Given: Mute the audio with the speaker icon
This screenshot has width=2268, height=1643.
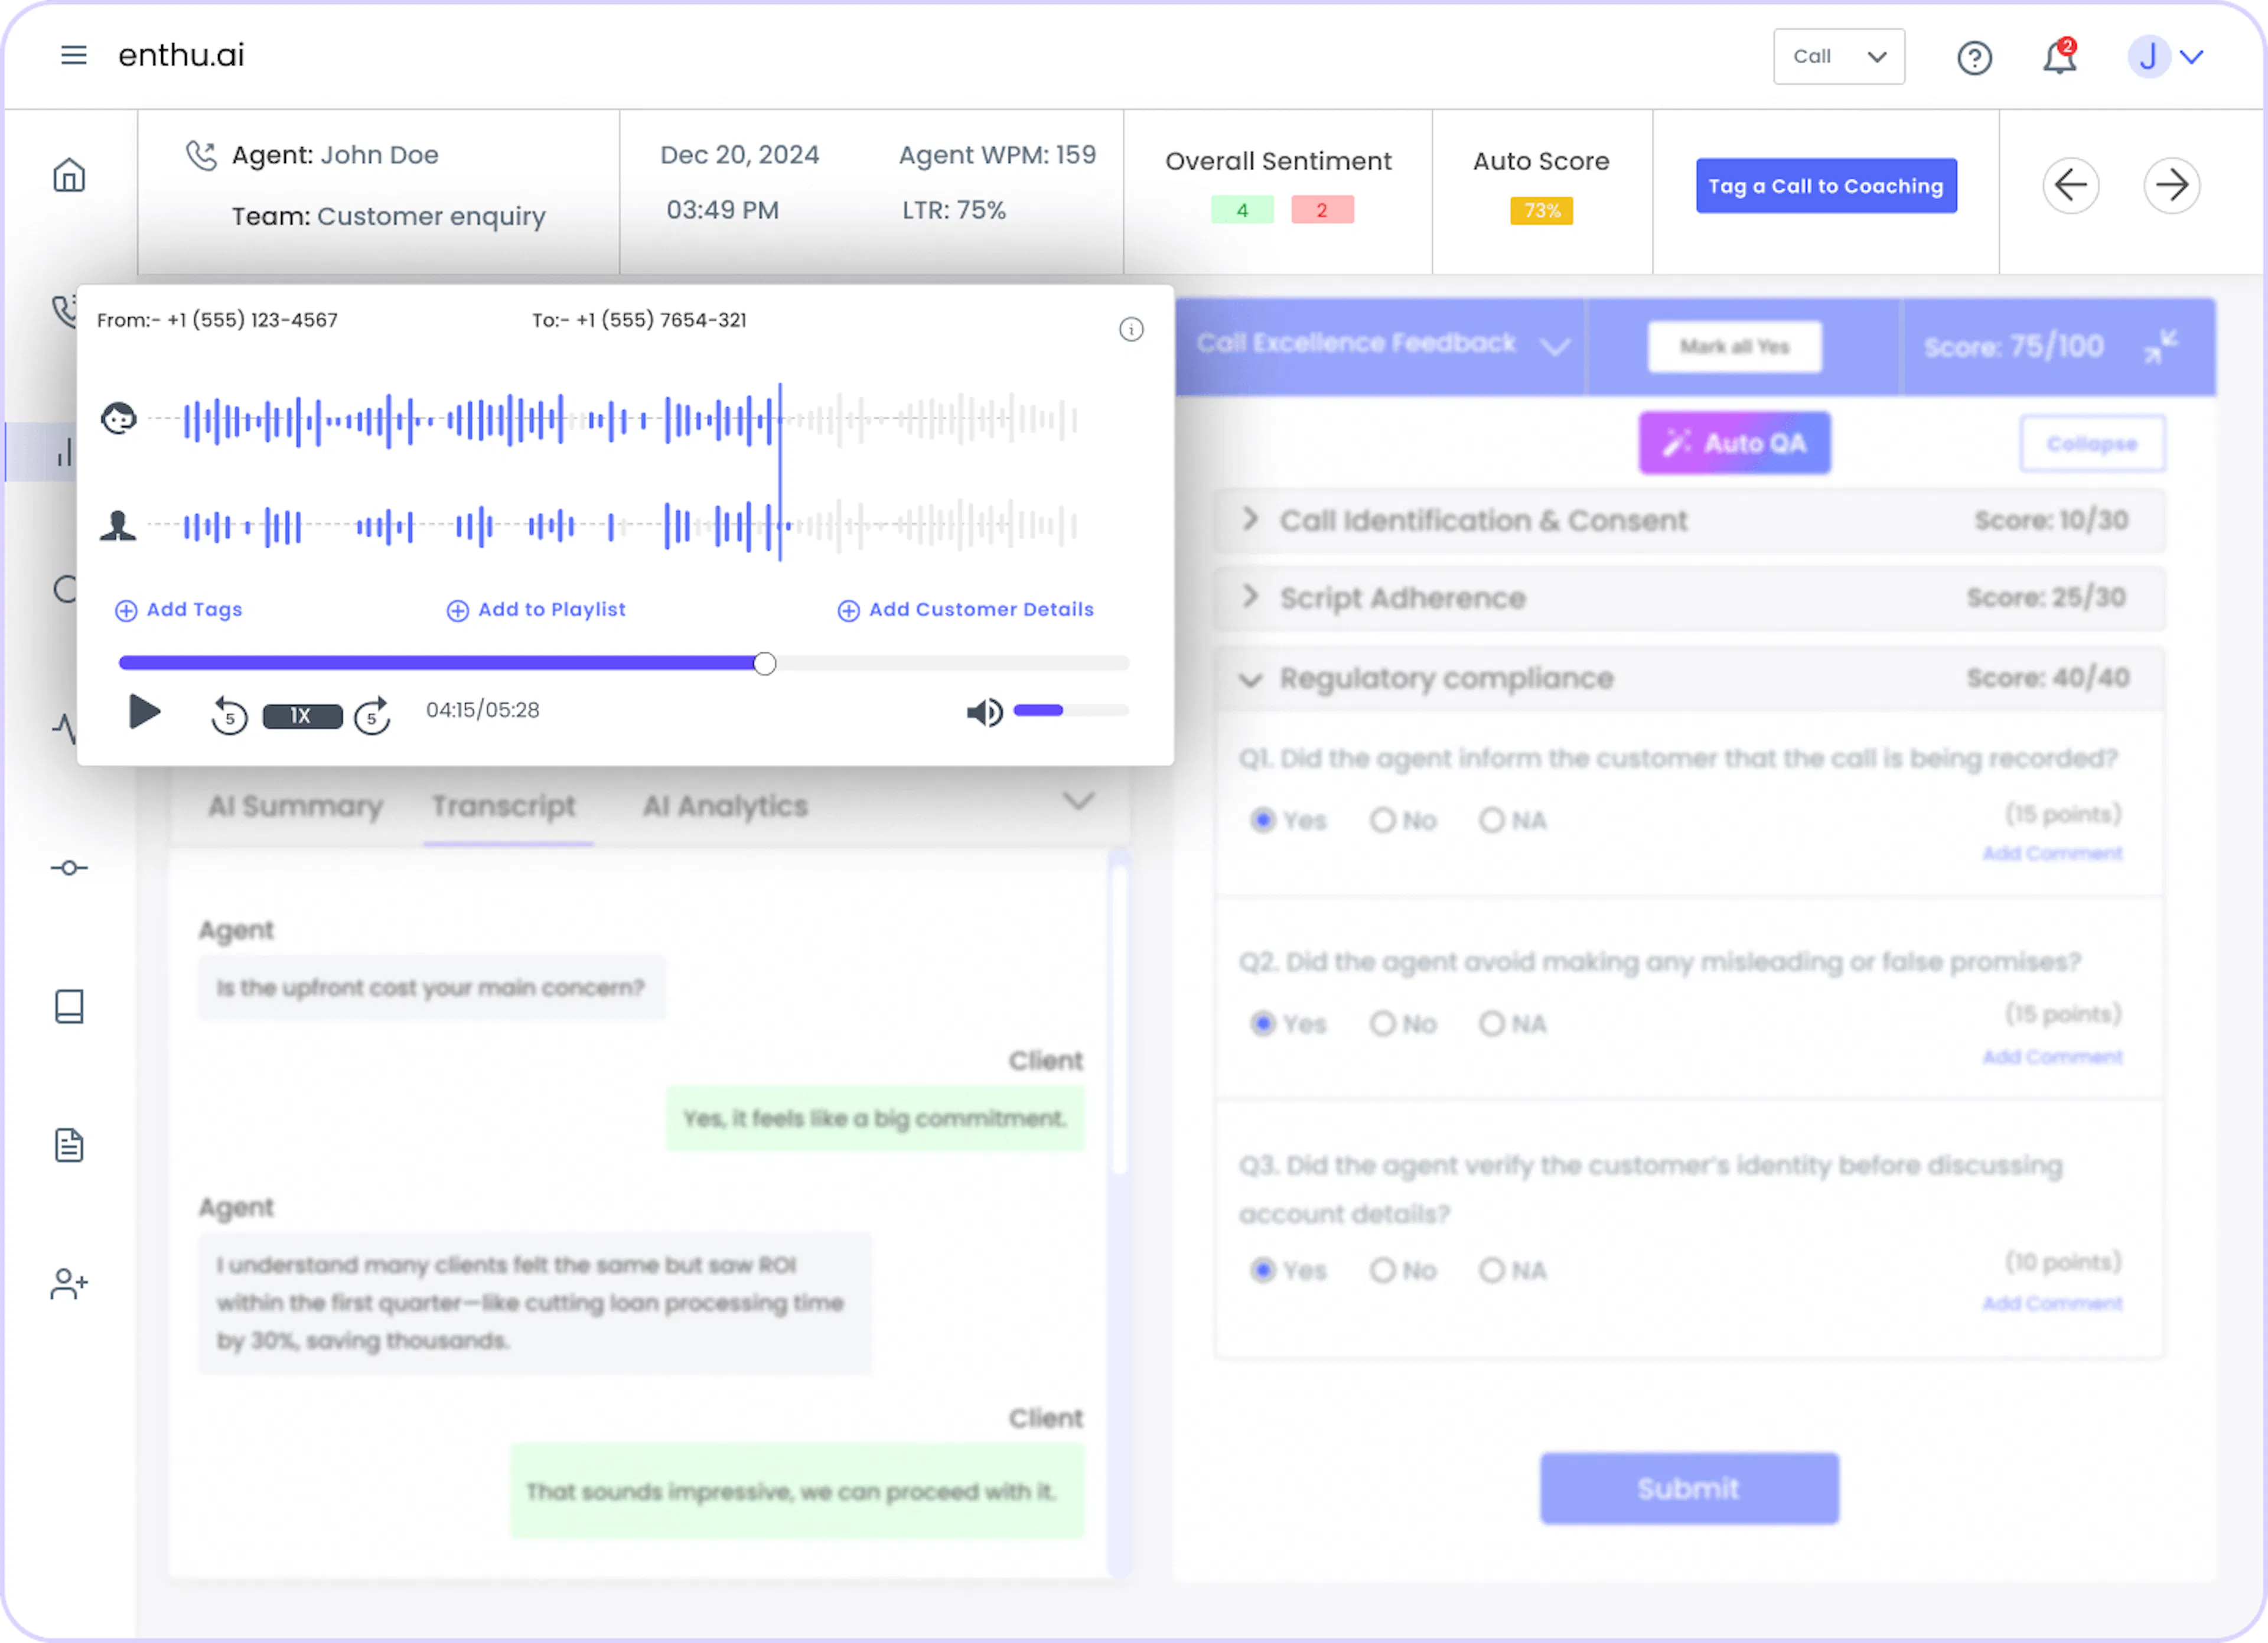Looking at the screenshot, I should (x=984, y=712).
